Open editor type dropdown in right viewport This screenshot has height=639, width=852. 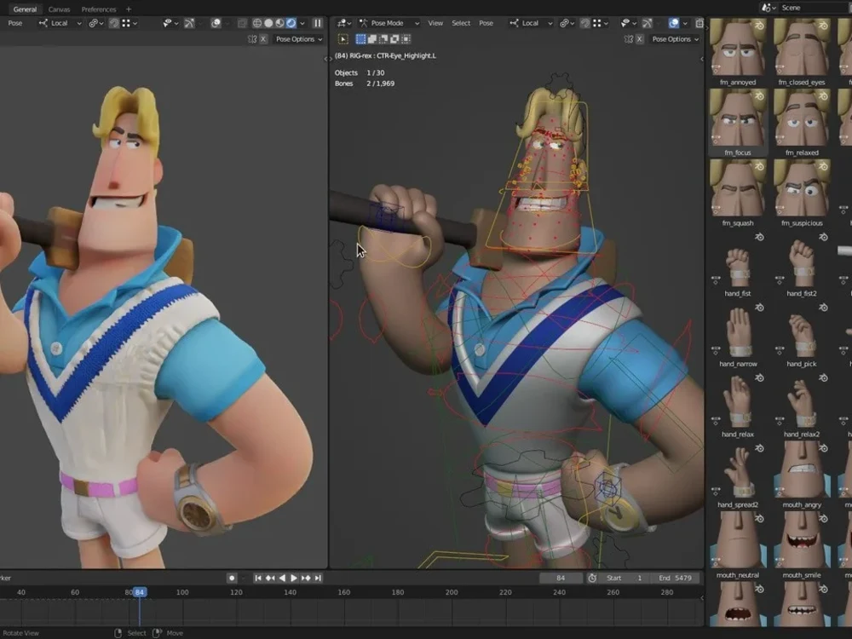pos(344,23)
